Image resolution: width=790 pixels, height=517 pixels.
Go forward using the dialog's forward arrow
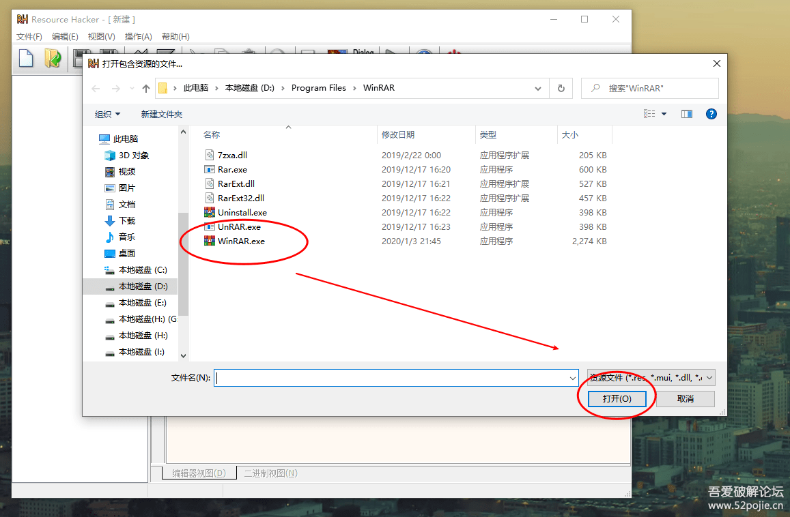click(x=116, y=89)
